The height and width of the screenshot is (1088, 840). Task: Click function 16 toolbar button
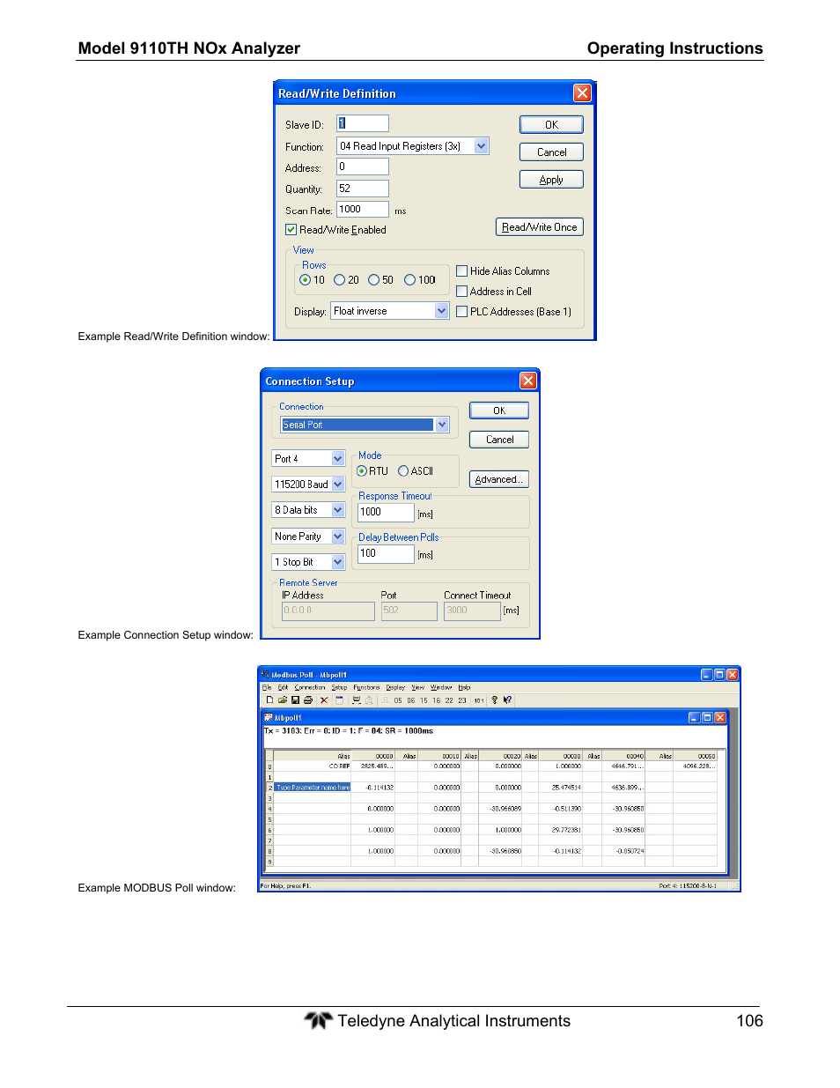437,700
